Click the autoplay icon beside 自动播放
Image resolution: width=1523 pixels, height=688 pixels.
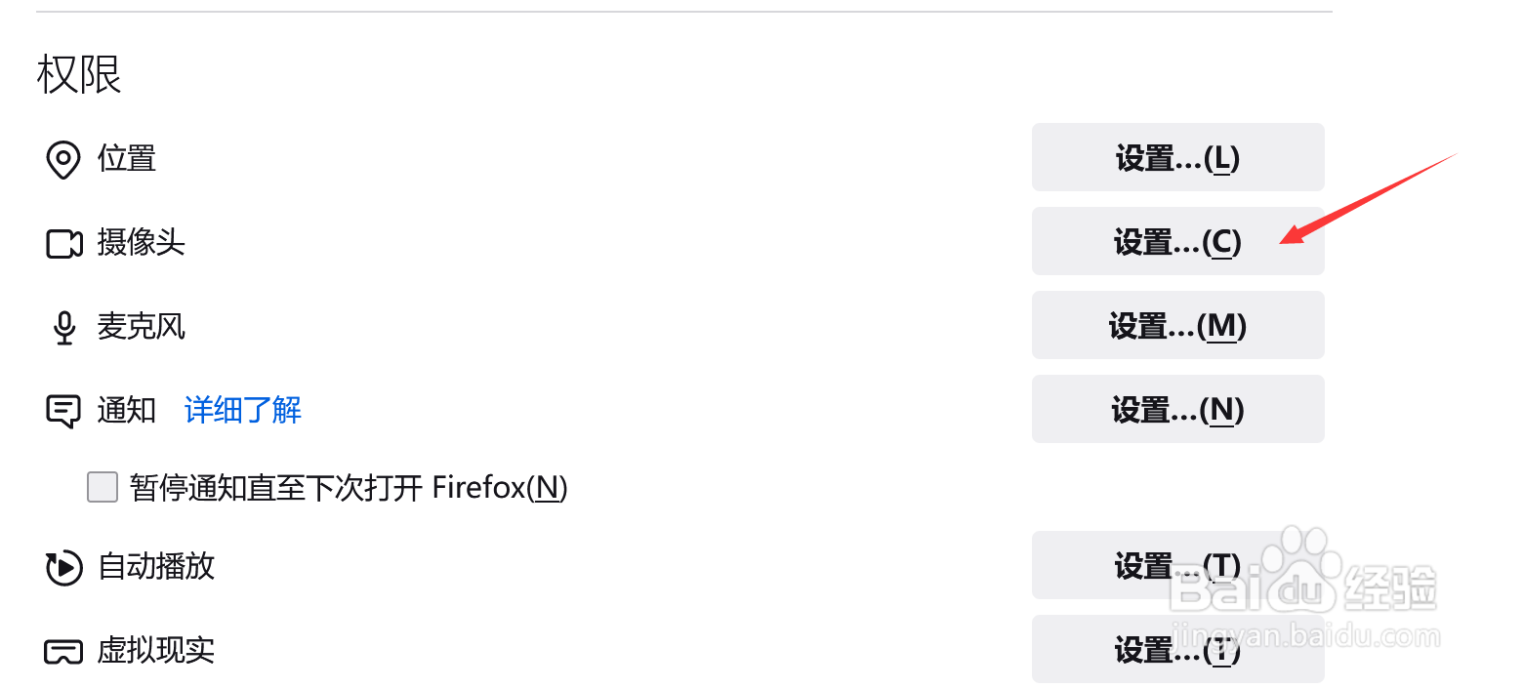pyautogui.click(x=64, y=567)
